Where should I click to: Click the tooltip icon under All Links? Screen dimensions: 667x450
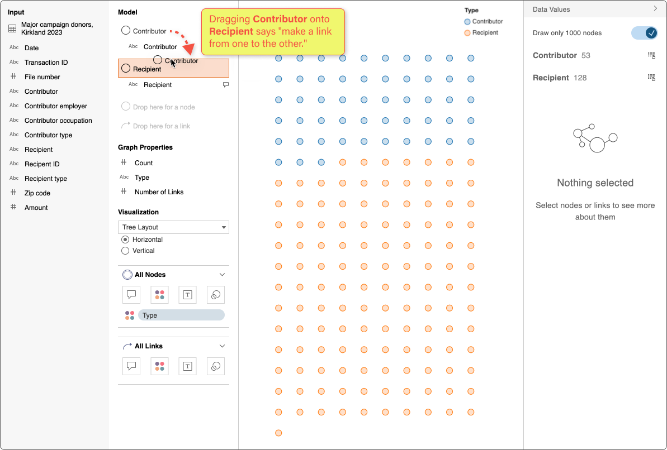tap(131, 366)
